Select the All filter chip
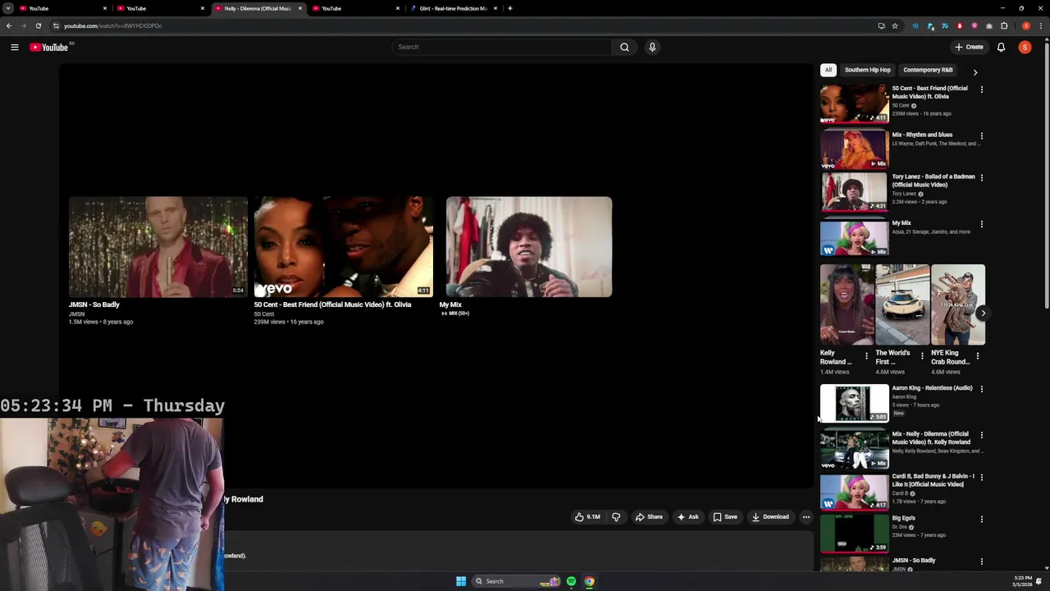 coord(829,70)
